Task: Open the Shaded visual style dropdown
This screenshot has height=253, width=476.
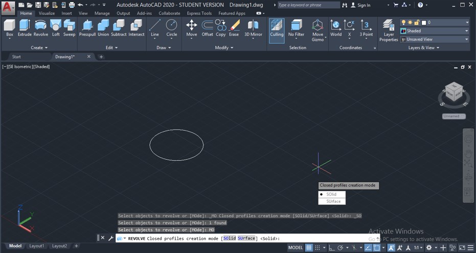Action: pos(435,31)
